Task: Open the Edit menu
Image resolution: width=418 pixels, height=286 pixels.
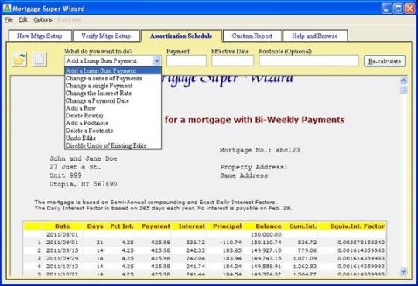Action: pyautogui.click(x=23, y=19)
